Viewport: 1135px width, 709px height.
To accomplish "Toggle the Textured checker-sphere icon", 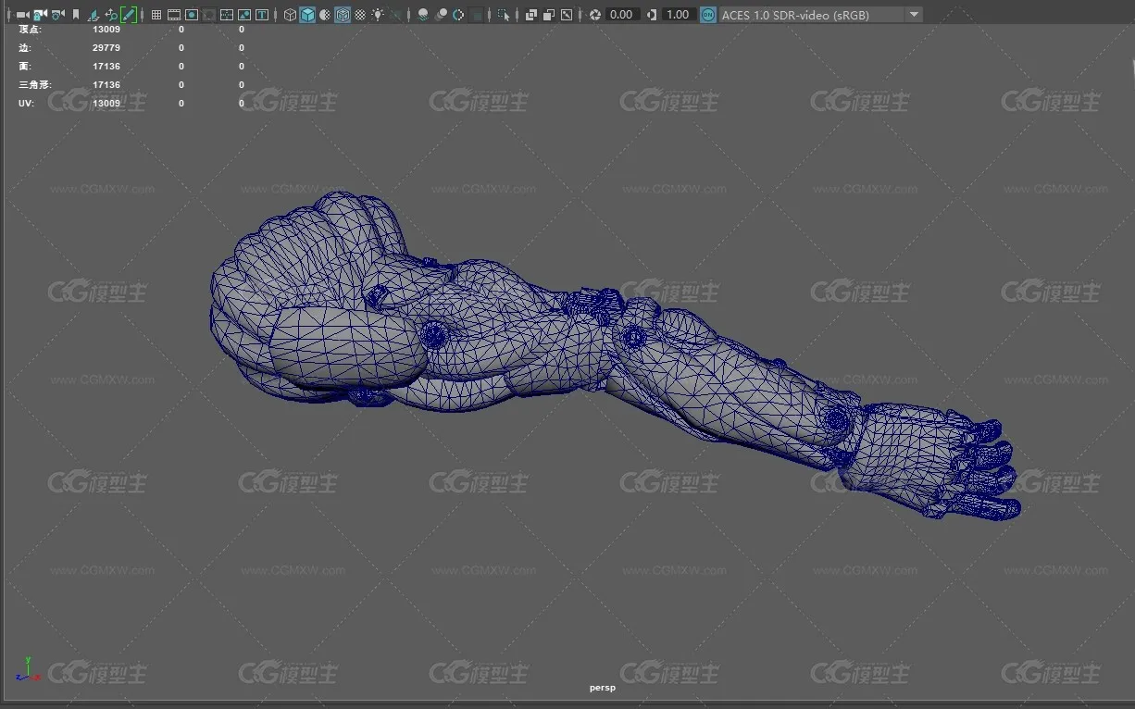I will (x=360, y=15).
